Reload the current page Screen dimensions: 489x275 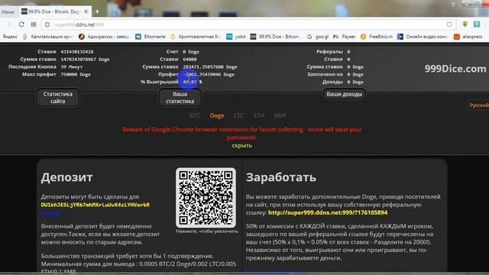(x=21, y=24)
